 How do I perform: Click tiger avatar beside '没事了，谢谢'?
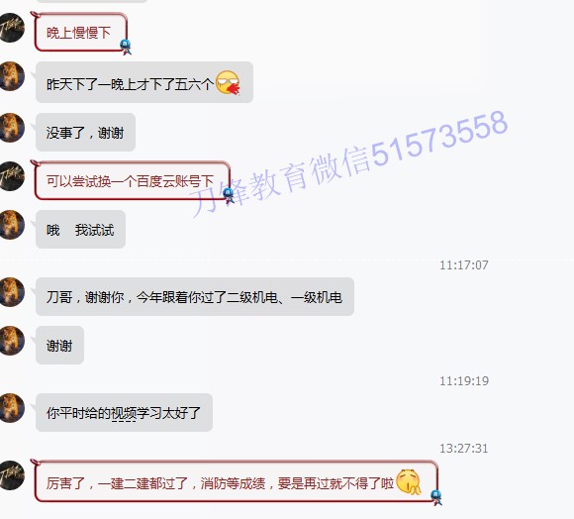[11, 128]
